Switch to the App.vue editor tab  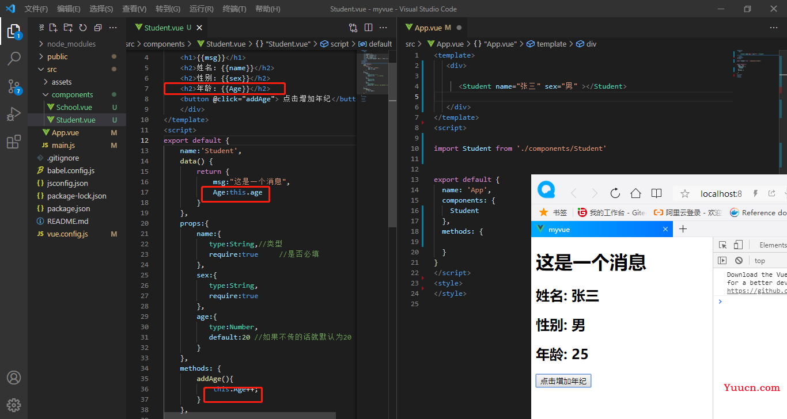coord(433,28)
